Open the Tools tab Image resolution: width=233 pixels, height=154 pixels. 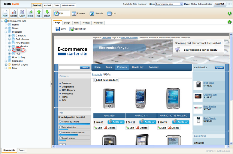(56, 5)
